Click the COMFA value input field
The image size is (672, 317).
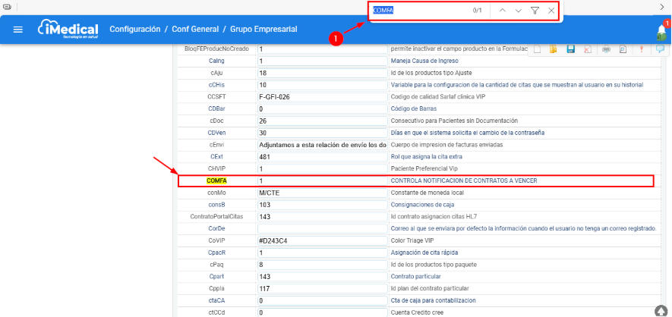[321, 181]
